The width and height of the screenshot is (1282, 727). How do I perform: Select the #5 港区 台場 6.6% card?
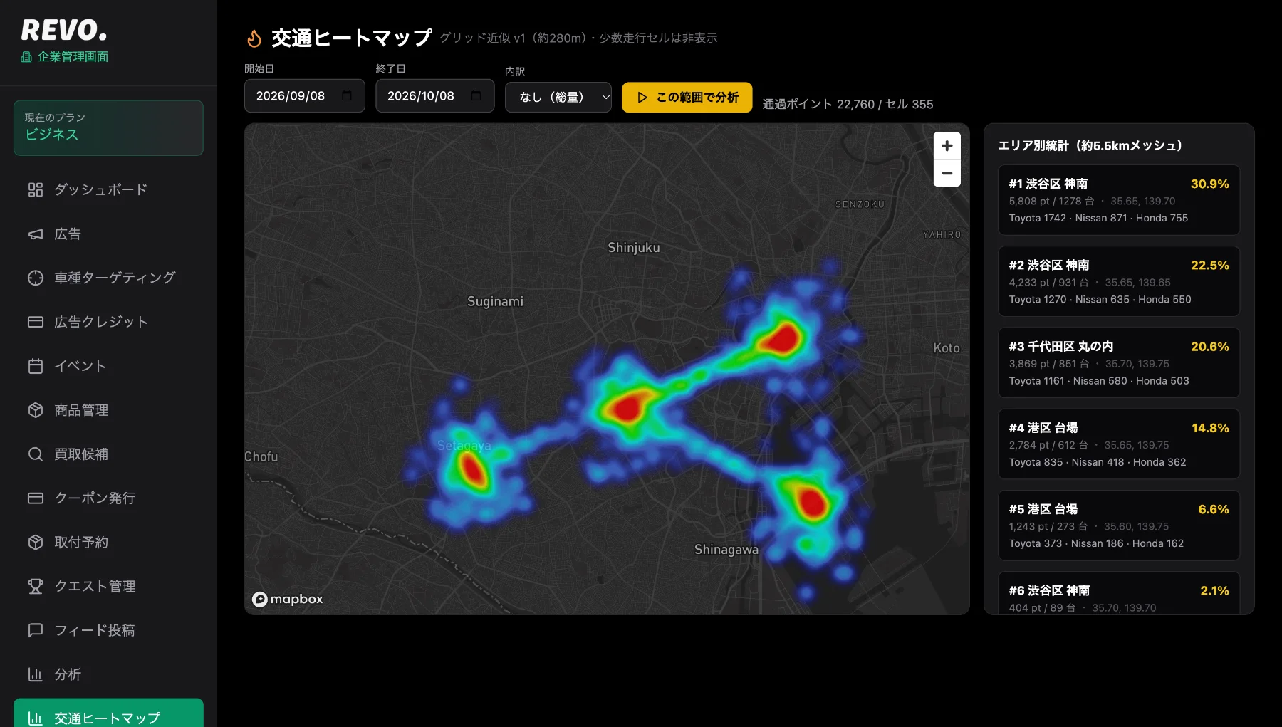click(1118, 525)
